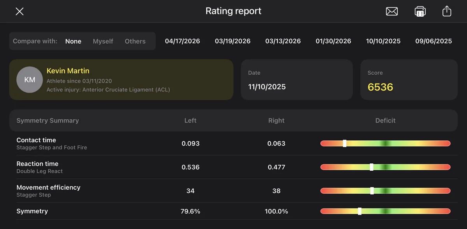Open the 01/30/2026 report date

click(334, 41)
